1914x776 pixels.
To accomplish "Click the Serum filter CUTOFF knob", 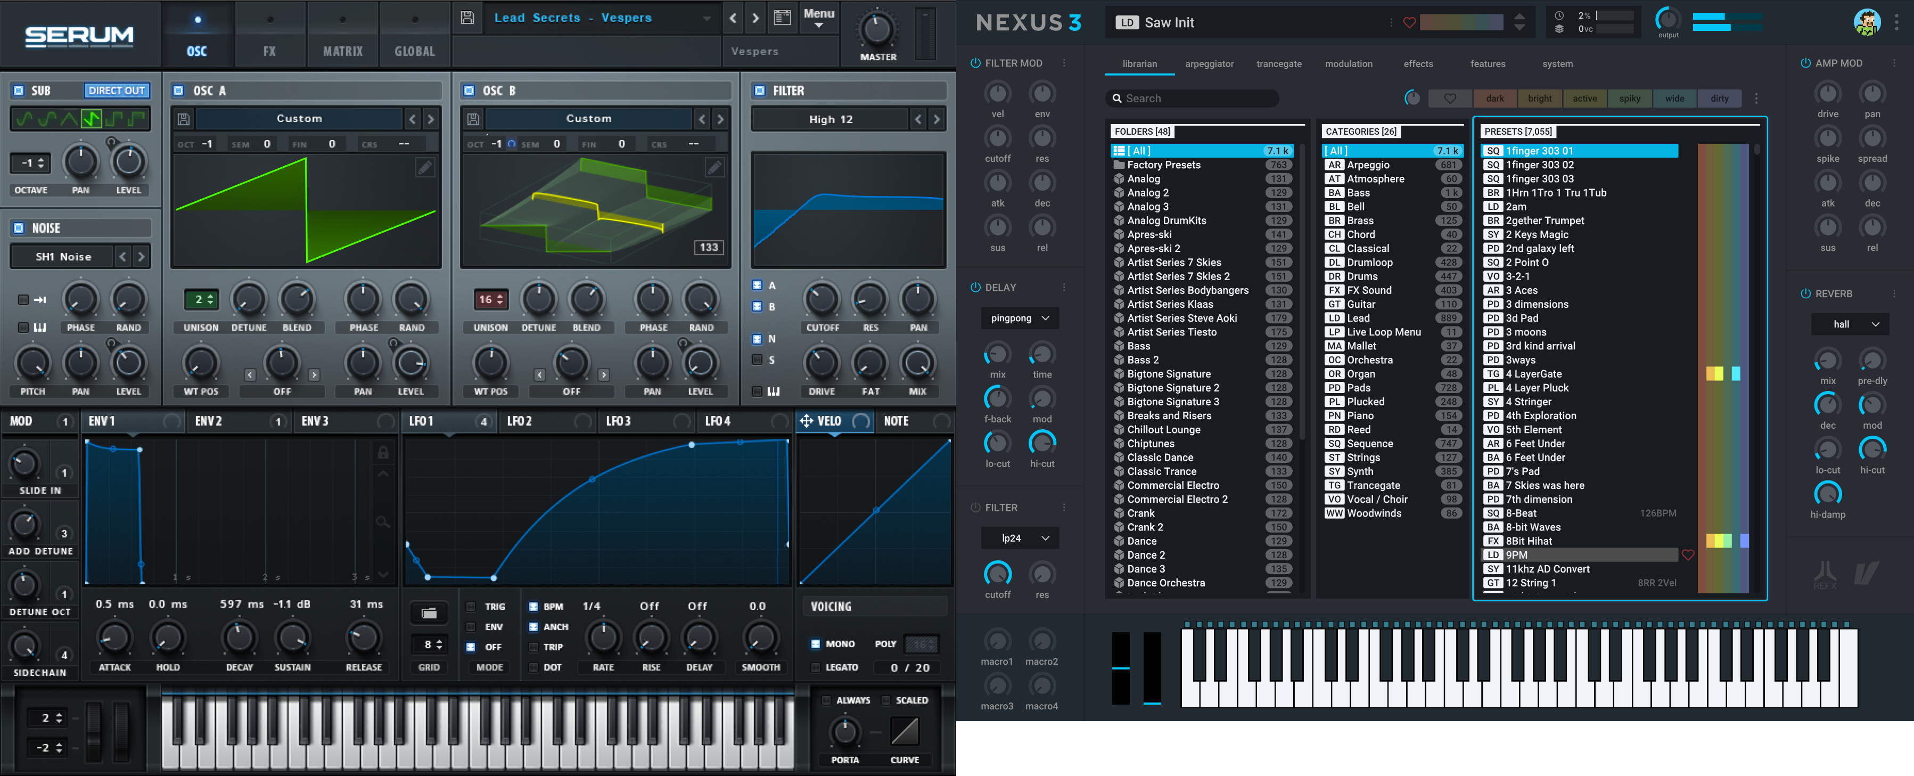I will pos(822,299).
